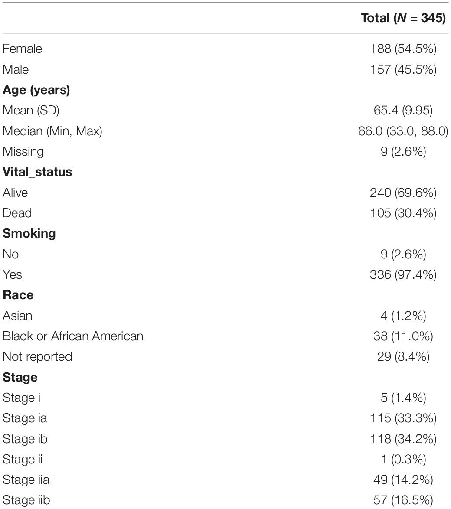The height and width of the screenshot is (509, 451).
Task: Click the Stage ib value 118 (34.2%)
Action: click(x=403, y=439)
